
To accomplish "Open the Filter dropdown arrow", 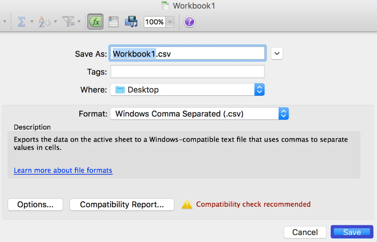I will pyautogui.click(x=79, y=22).
